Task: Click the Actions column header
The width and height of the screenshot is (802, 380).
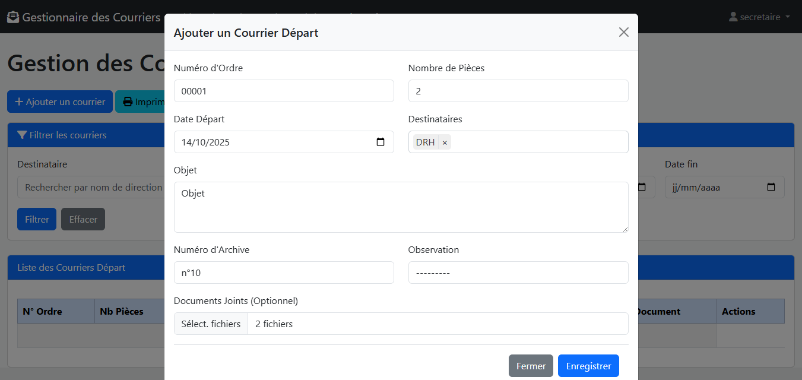Action: [750, 311]
